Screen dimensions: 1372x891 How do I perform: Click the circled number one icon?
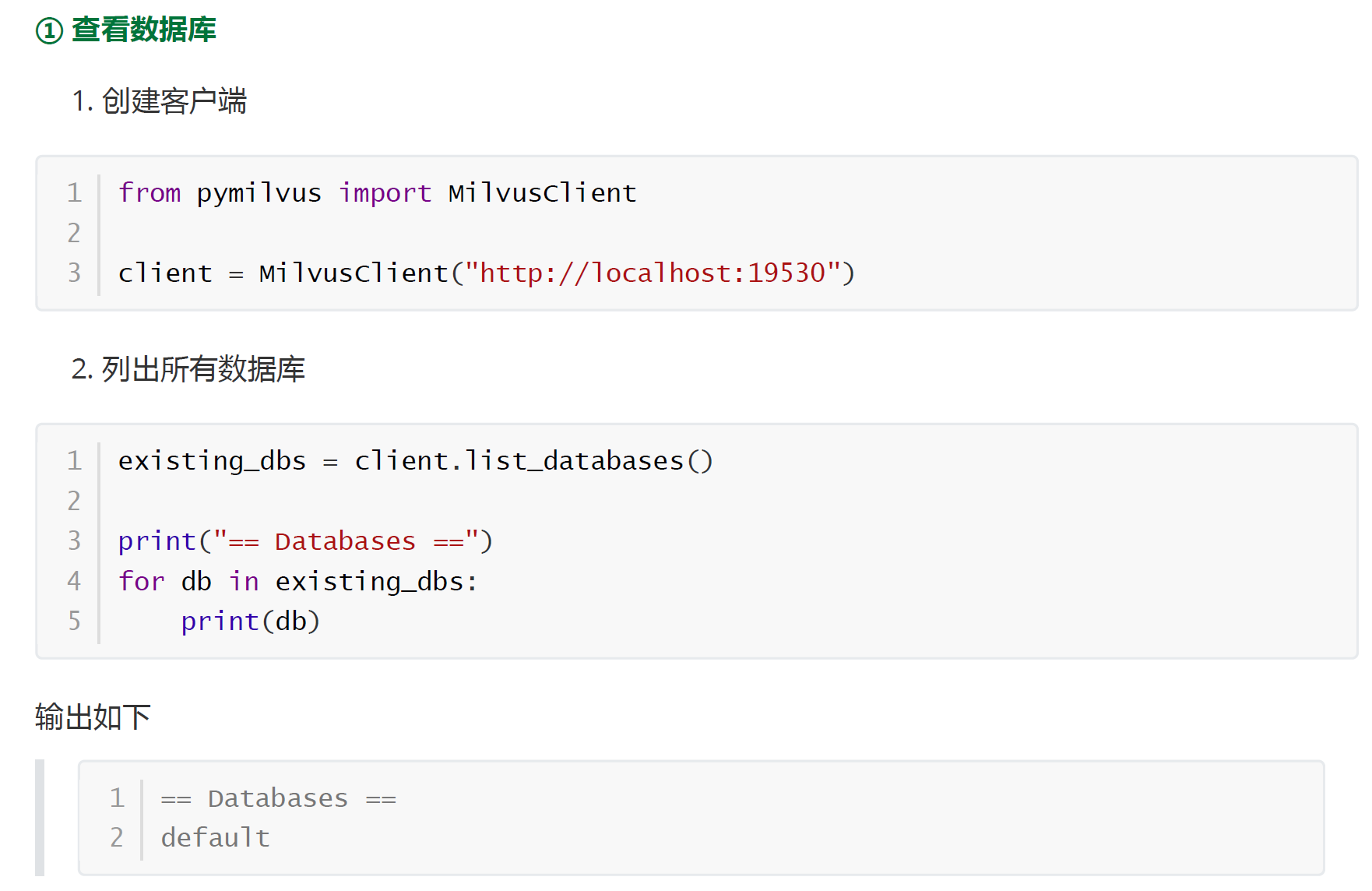(x=49, y=31)
